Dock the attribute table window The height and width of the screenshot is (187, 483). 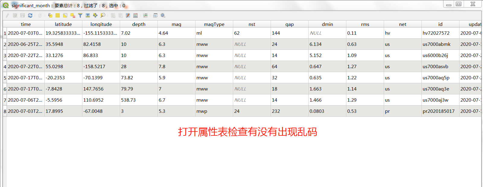tap(155, 15)
